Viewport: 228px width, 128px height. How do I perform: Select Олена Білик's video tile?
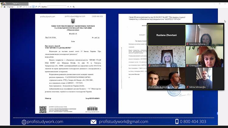pos(205,57)
